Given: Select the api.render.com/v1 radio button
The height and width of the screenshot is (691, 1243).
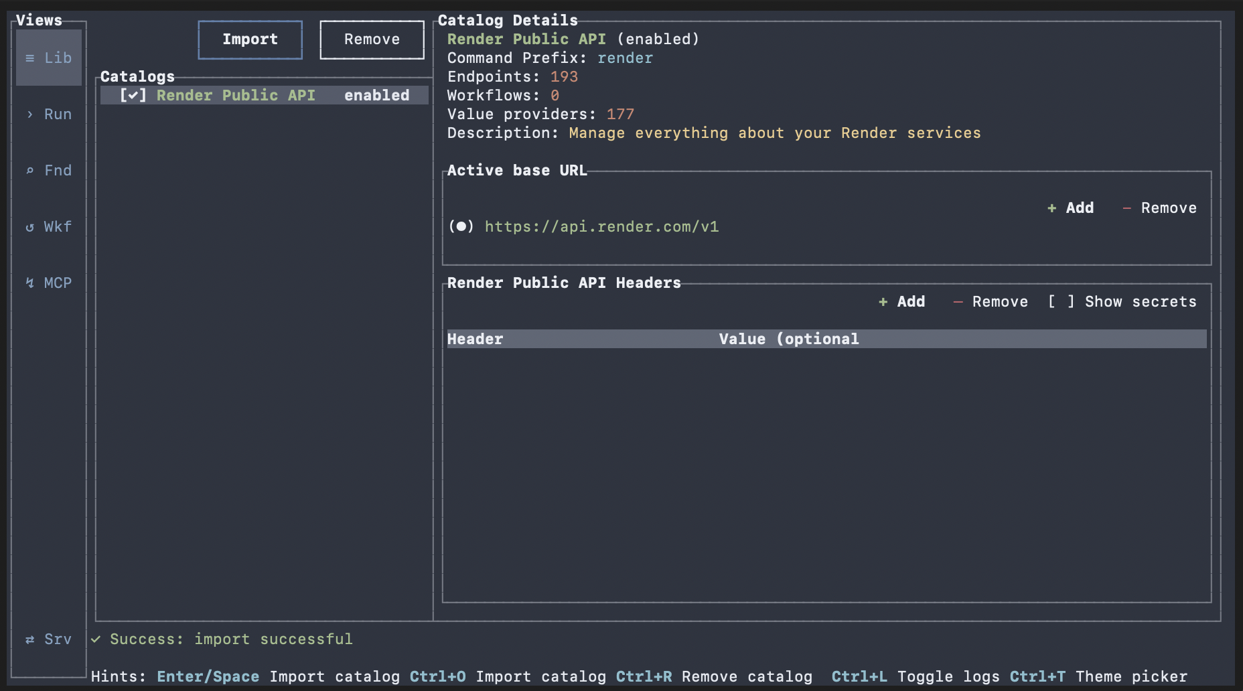Looking at the screenshot, I should [x=461, y=227].
